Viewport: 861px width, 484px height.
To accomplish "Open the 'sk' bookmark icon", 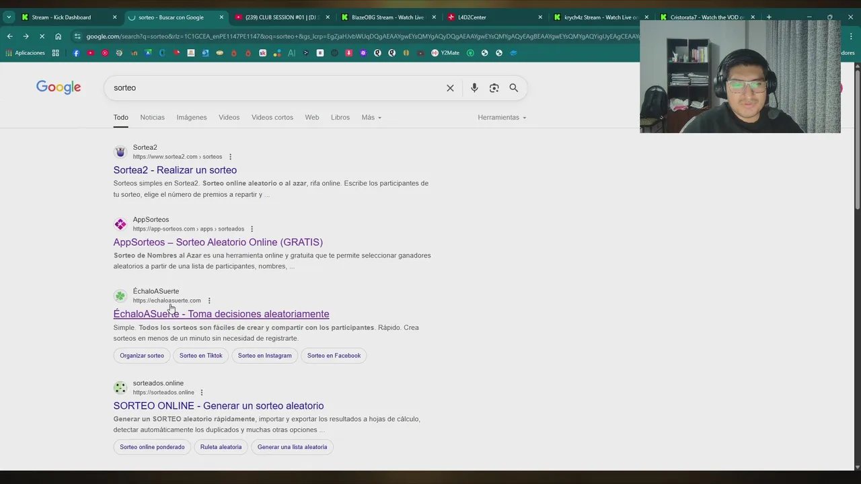I will tap(263, 53).
